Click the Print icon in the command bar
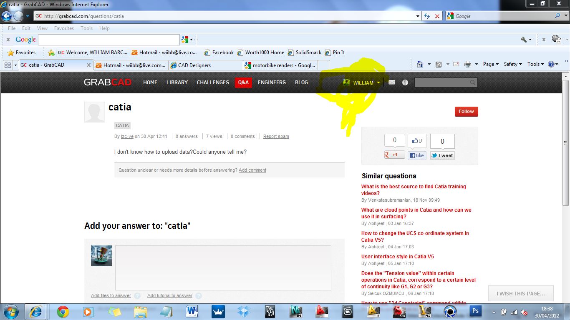The height and width of the screenshot is (320, 570). [467, 64]
